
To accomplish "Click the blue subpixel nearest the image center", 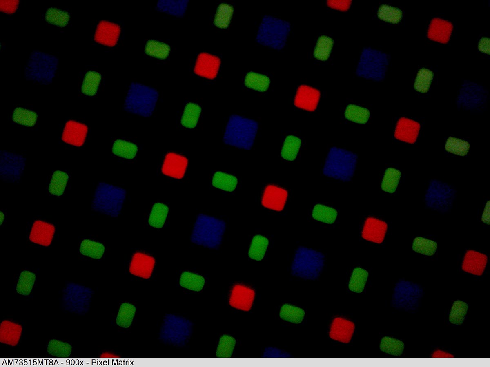I will point(241,132).
